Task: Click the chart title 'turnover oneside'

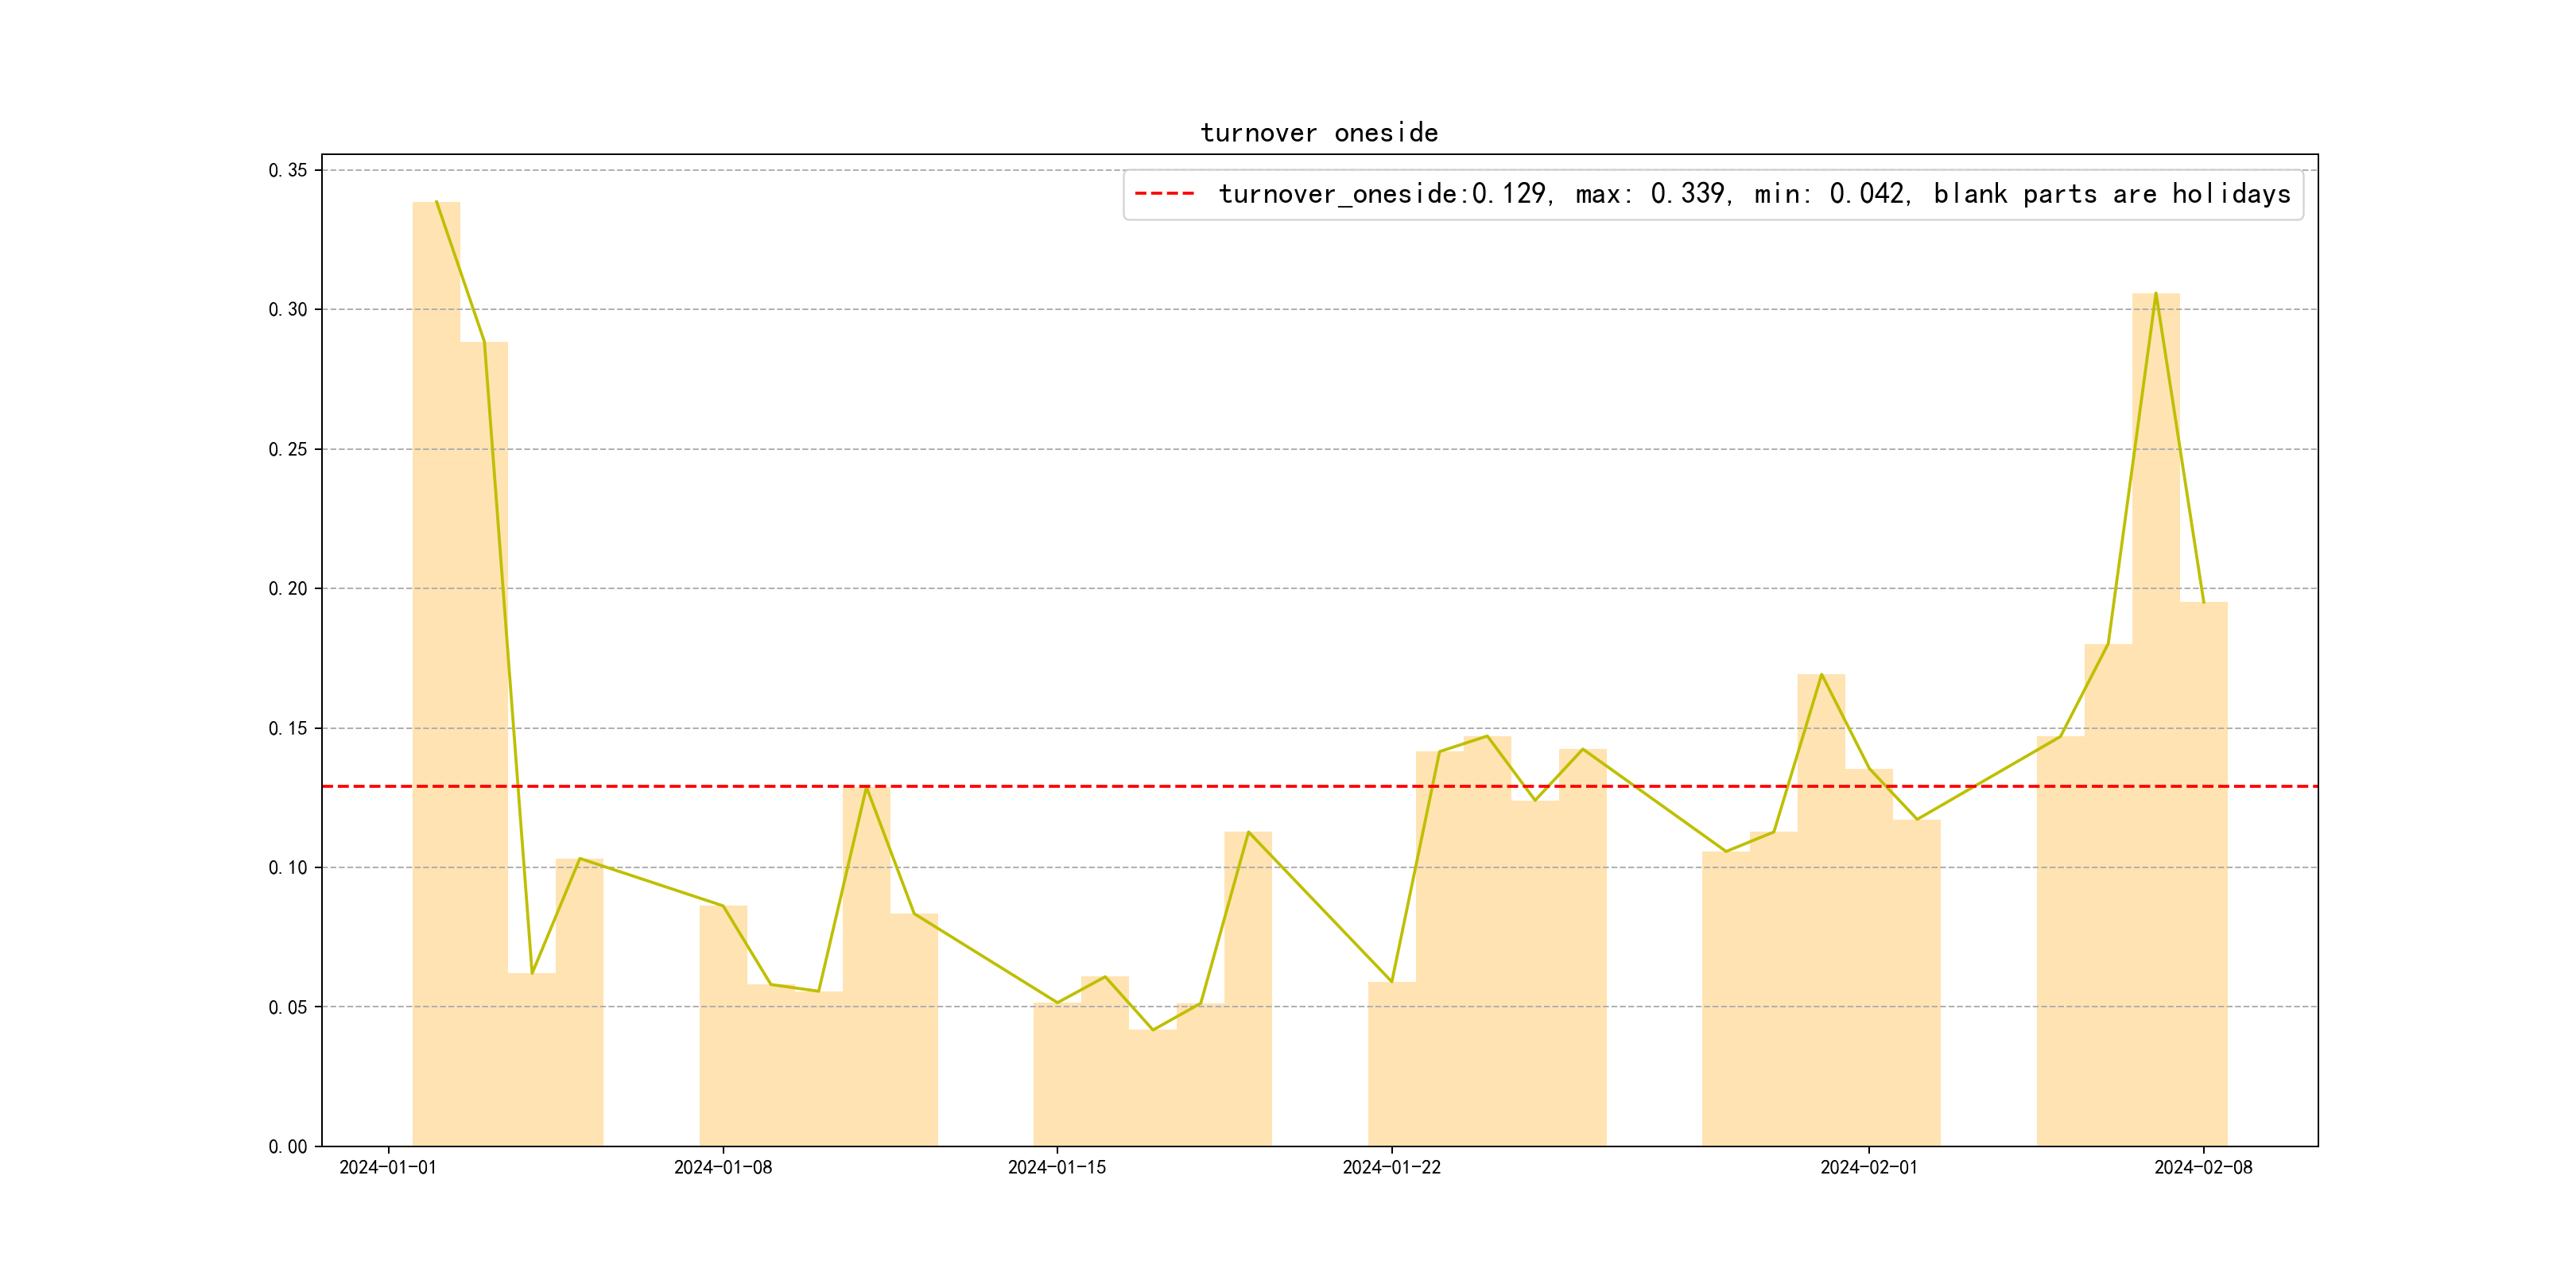Action: (x=1318, y=133)
